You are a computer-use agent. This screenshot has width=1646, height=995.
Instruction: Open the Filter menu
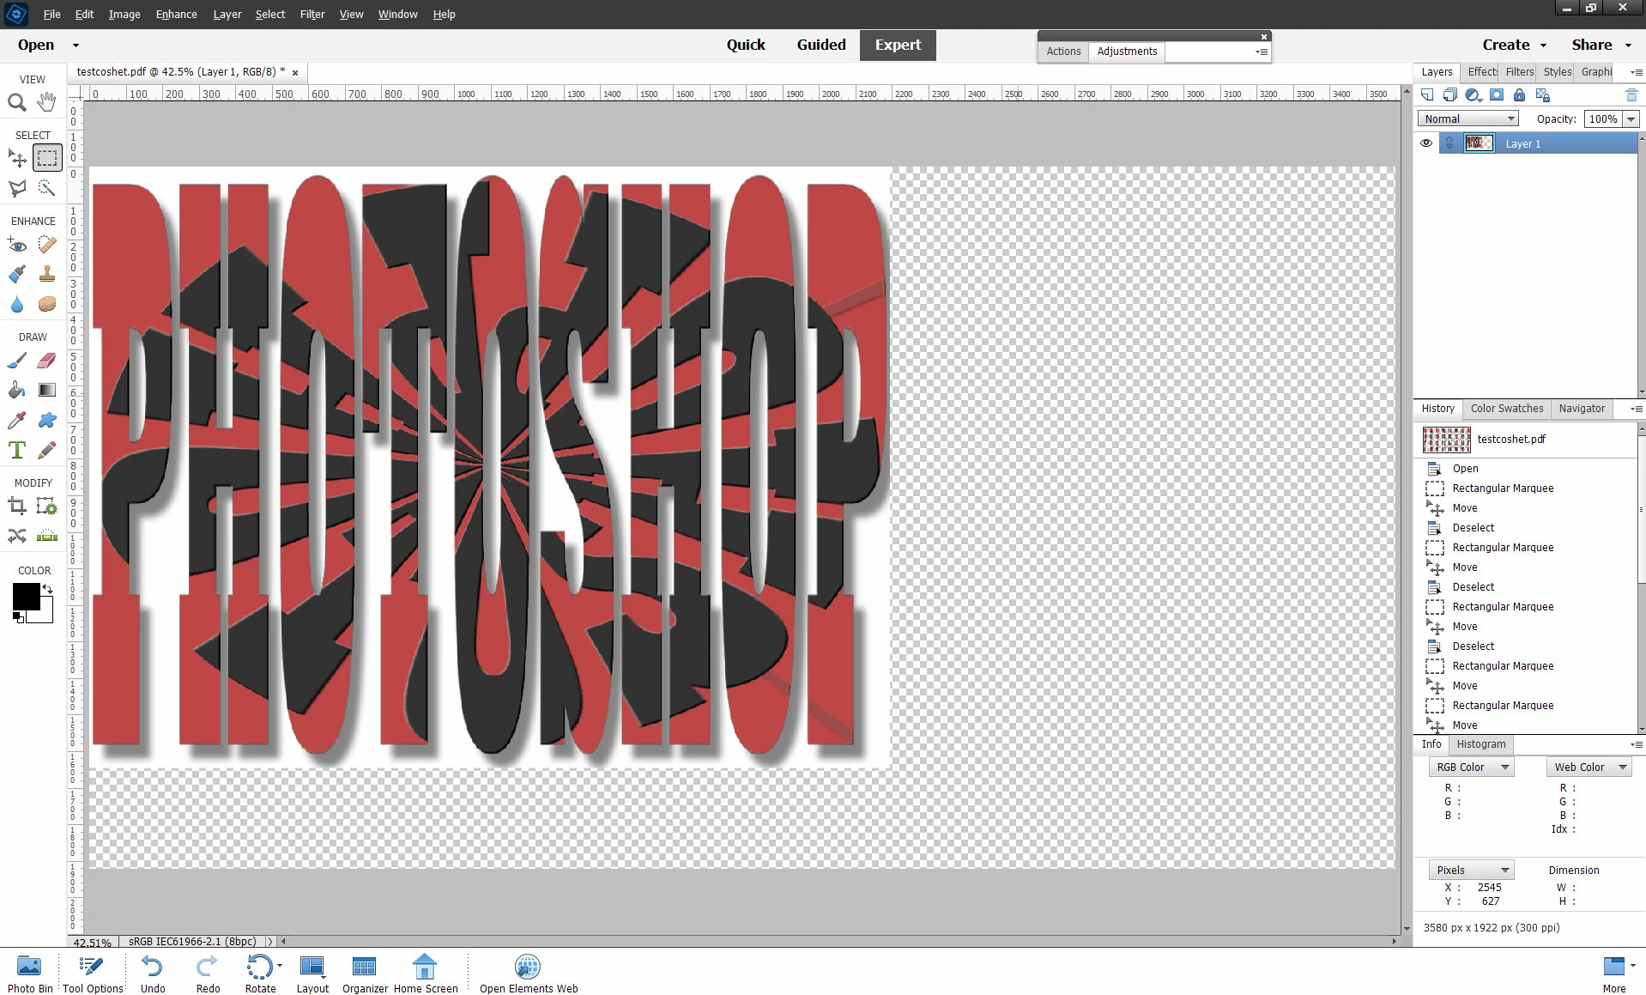(312, 15)
